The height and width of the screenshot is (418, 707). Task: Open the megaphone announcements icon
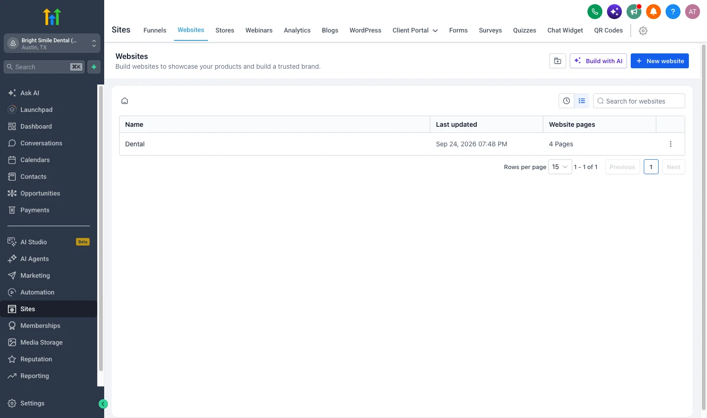click(634, 12)
